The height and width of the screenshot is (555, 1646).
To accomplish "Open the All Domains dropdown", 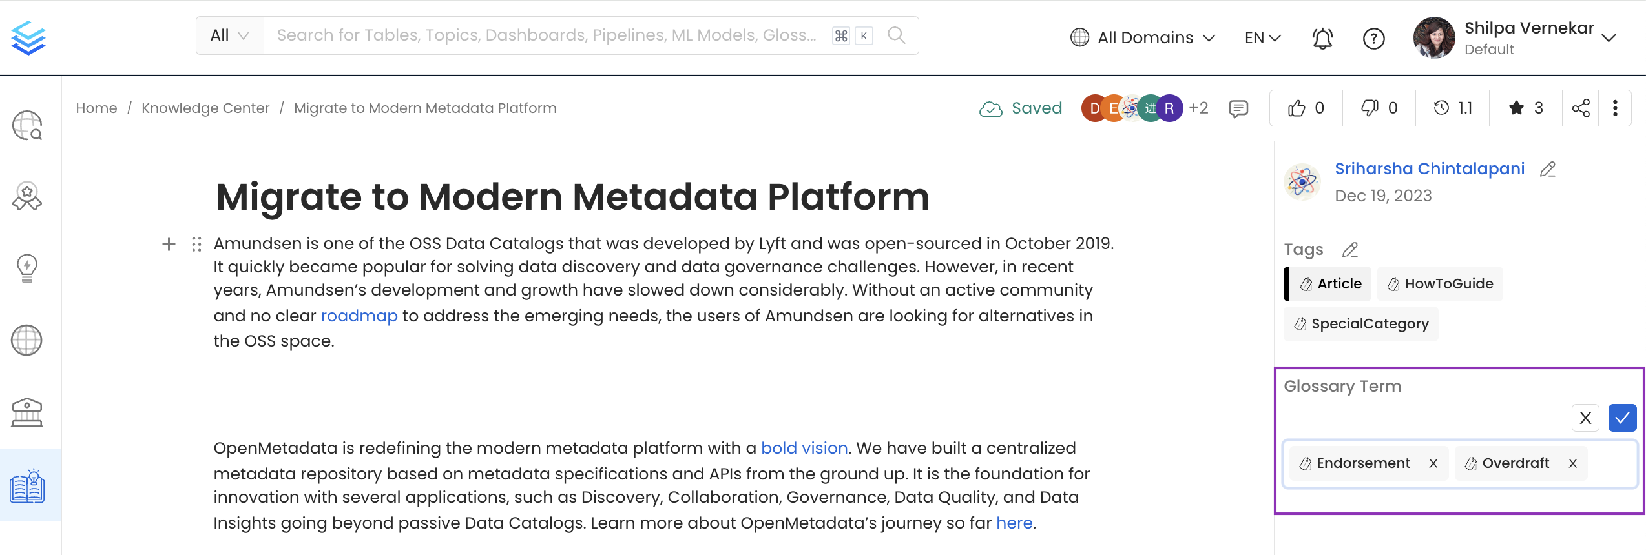I will pyautogui.click(x=1143, y=38).
